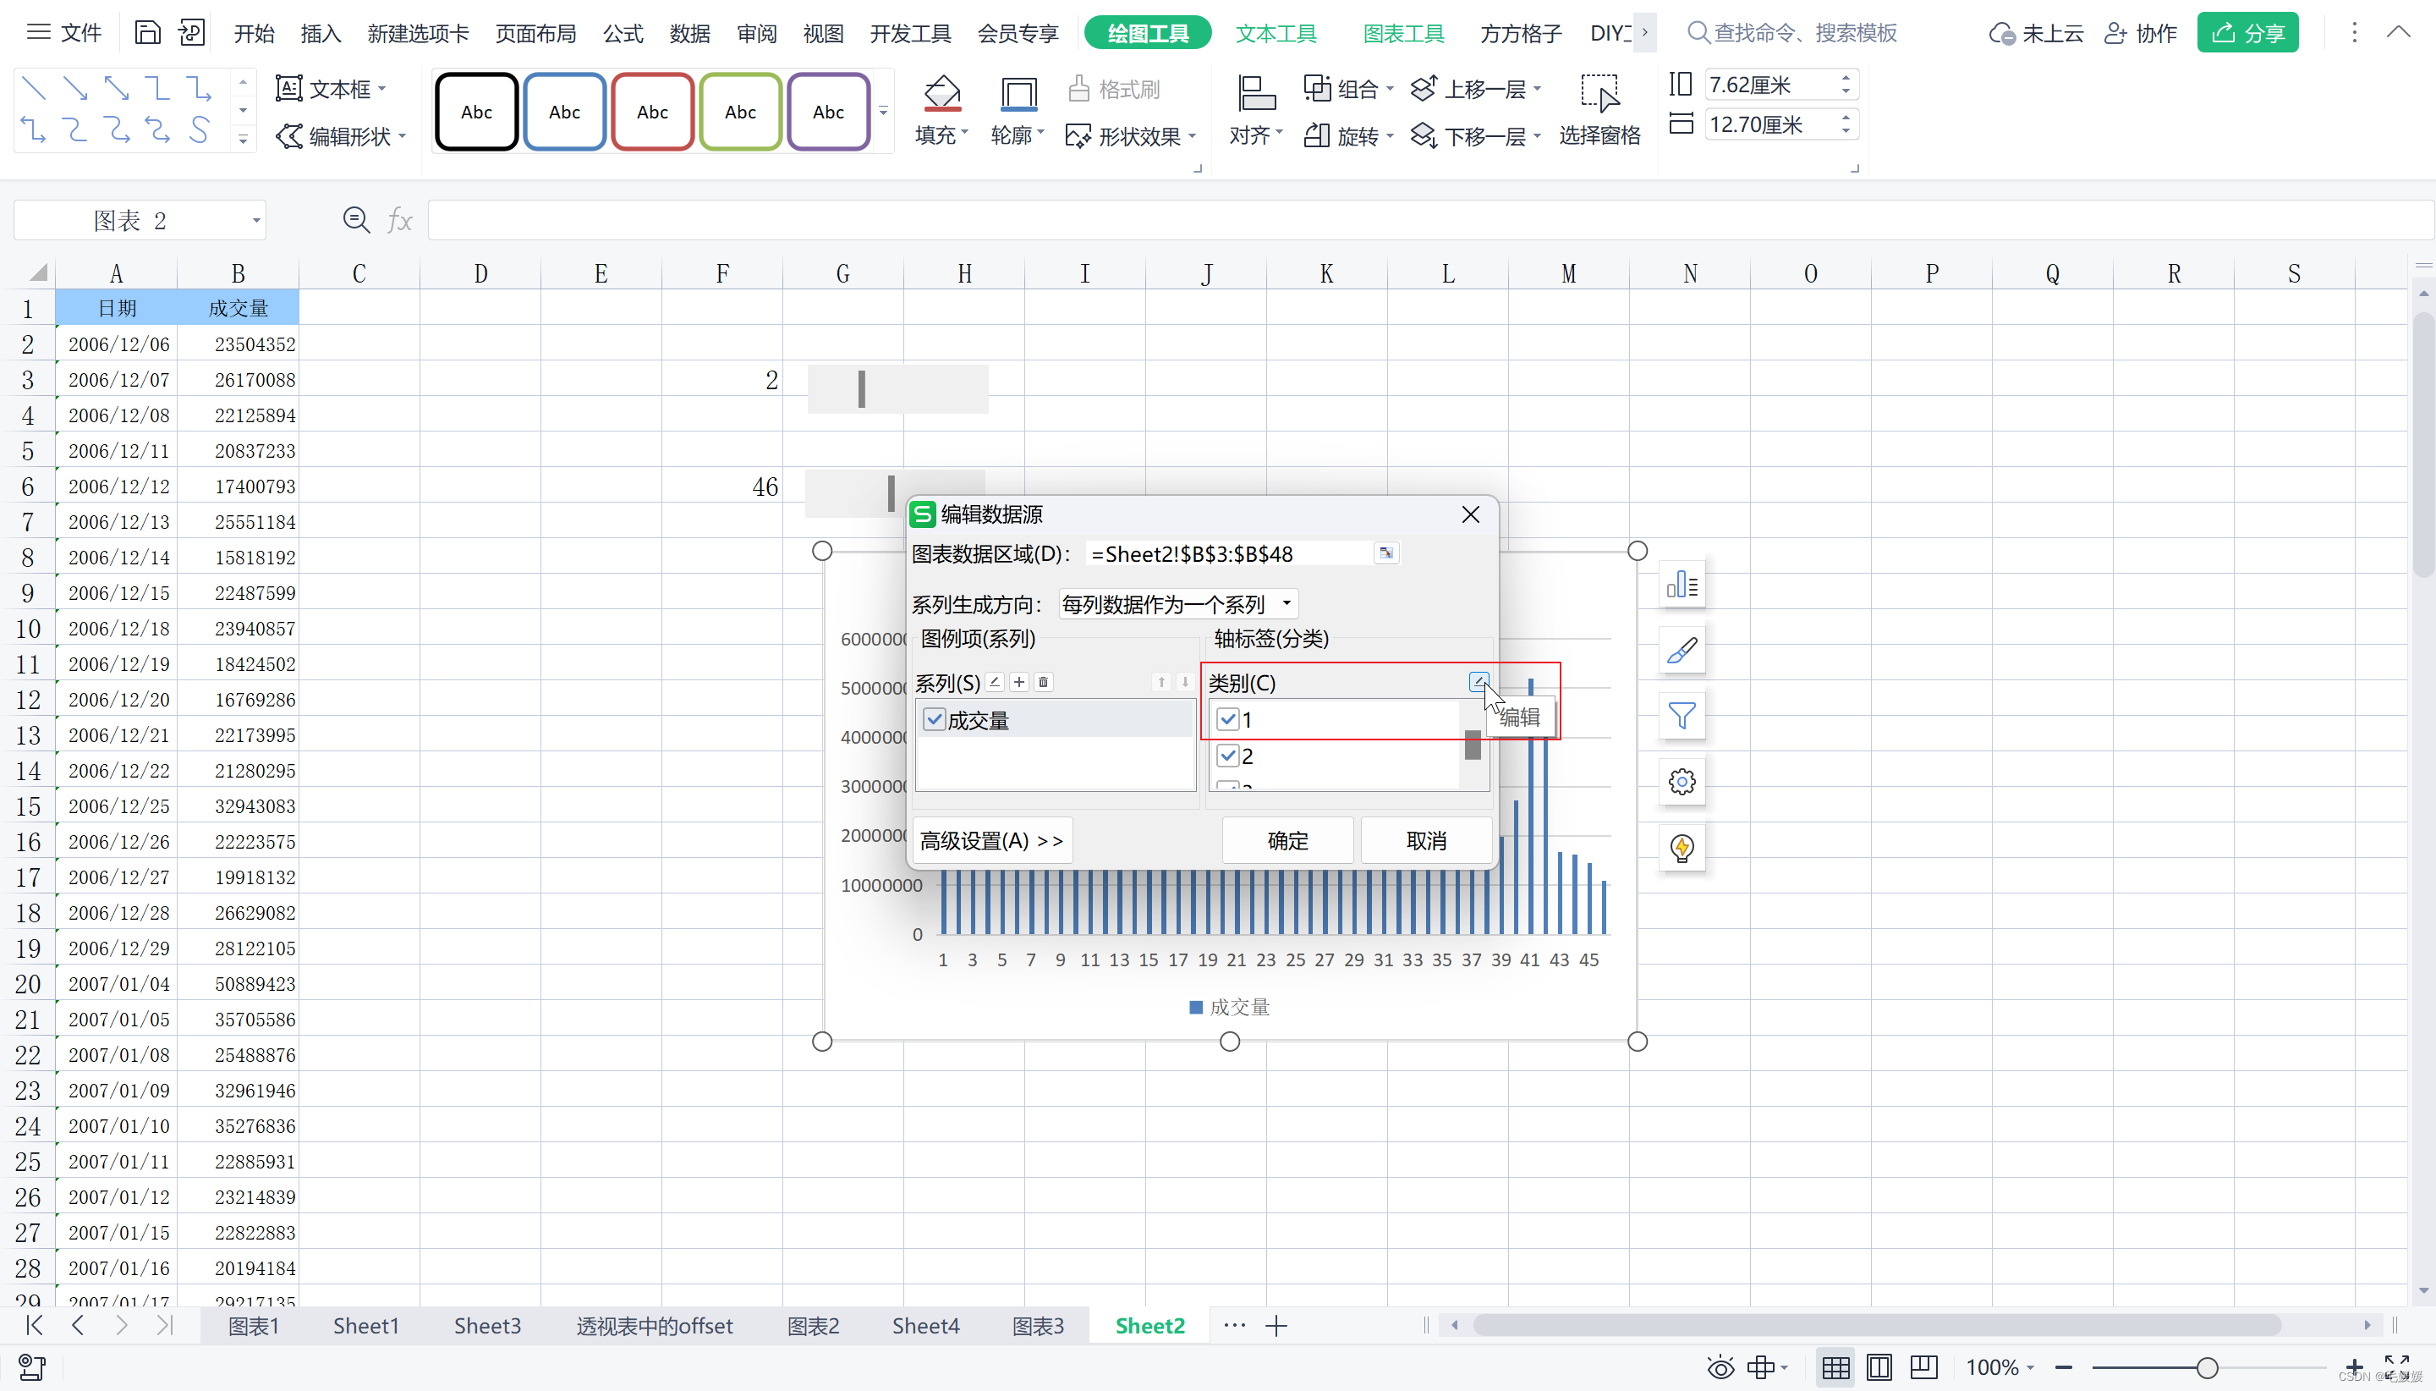Click the Save icon in title bar
The height and width of the screenshot is (1391, 2436).
(147, 34)
